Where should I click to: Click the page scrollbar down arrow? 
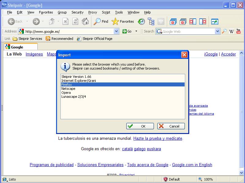[241, 172]
